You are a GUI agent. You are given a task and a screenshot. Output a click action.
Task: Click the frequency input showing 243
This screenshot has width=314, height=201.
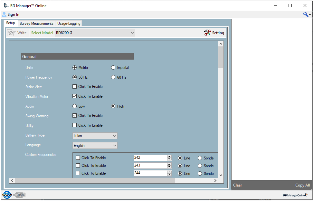coord(150,165)
